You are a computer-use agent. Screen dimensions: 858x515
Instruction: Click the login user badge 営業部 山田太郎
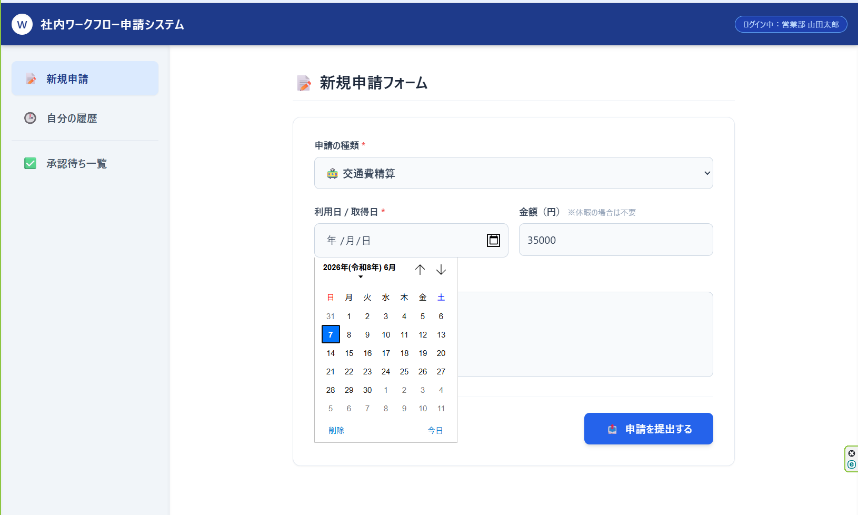791,24
